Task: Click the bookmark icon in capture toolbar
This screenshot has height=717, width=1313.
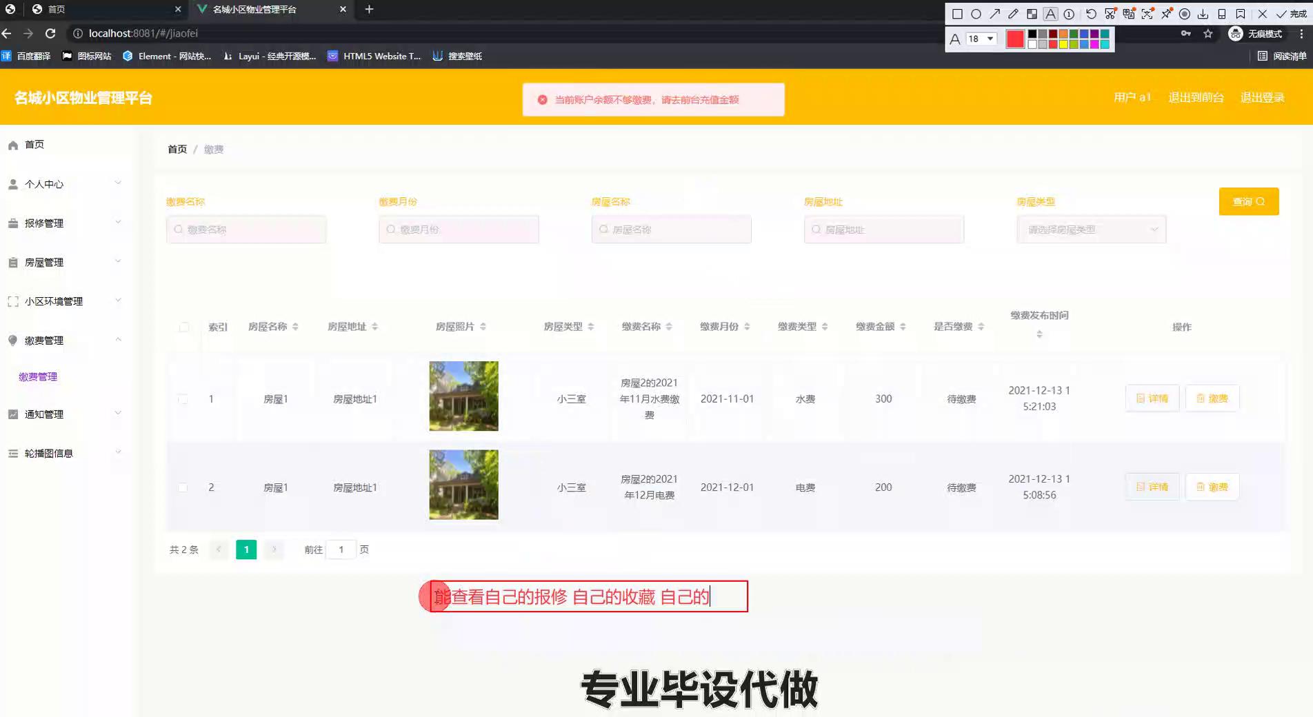Action: click(x=1240, y=14)
